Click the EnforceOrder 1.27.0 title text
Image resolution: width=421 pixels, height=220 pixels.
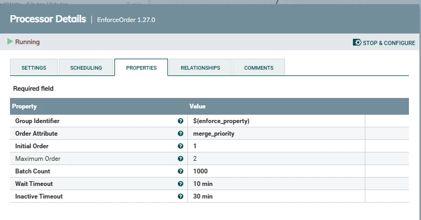point(126,20)
